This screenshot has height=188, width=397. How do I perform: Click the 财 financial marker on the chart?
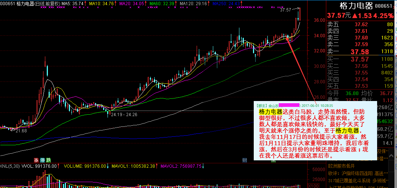pyautogui.click(x=245, y=160)
